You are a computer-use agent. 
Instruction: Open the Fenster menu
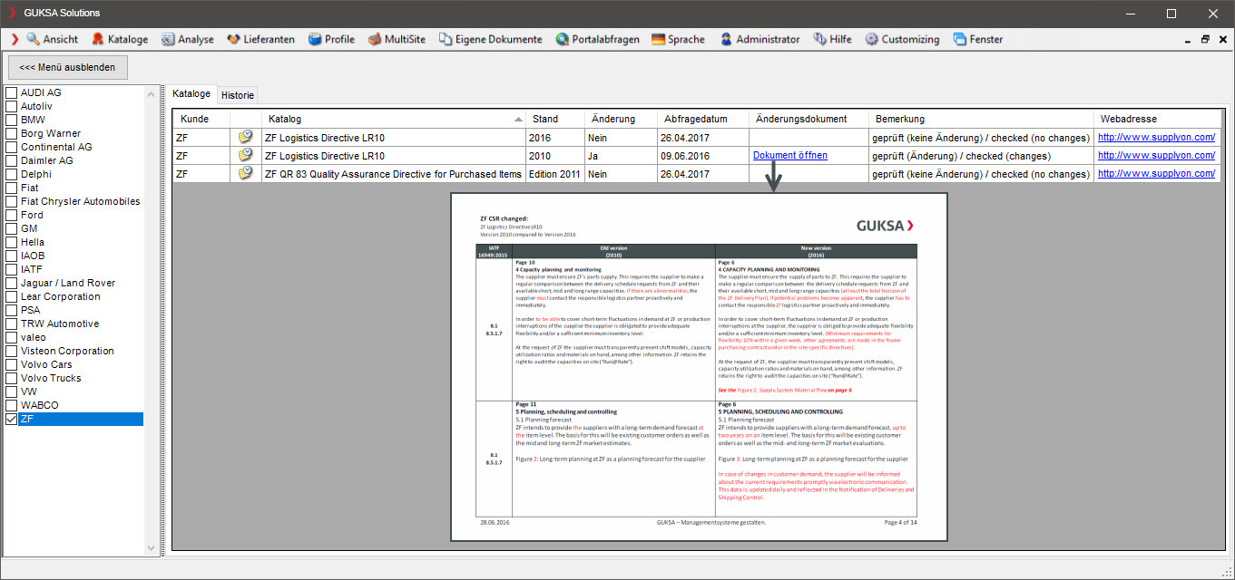click(978, 39)
